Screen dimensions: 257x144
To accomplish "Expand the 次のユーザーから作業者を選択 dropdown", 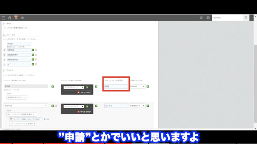I will 21,114.
